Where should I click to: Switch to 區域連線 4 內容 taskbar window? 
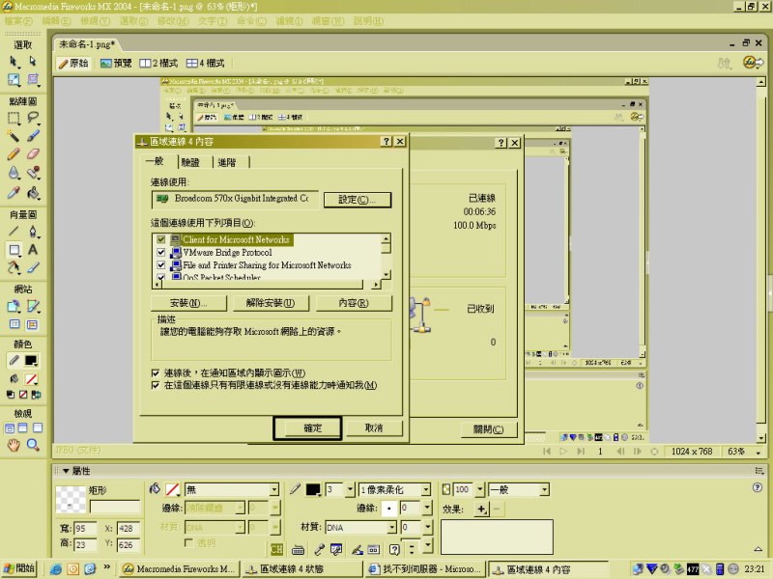pos(548,569)
